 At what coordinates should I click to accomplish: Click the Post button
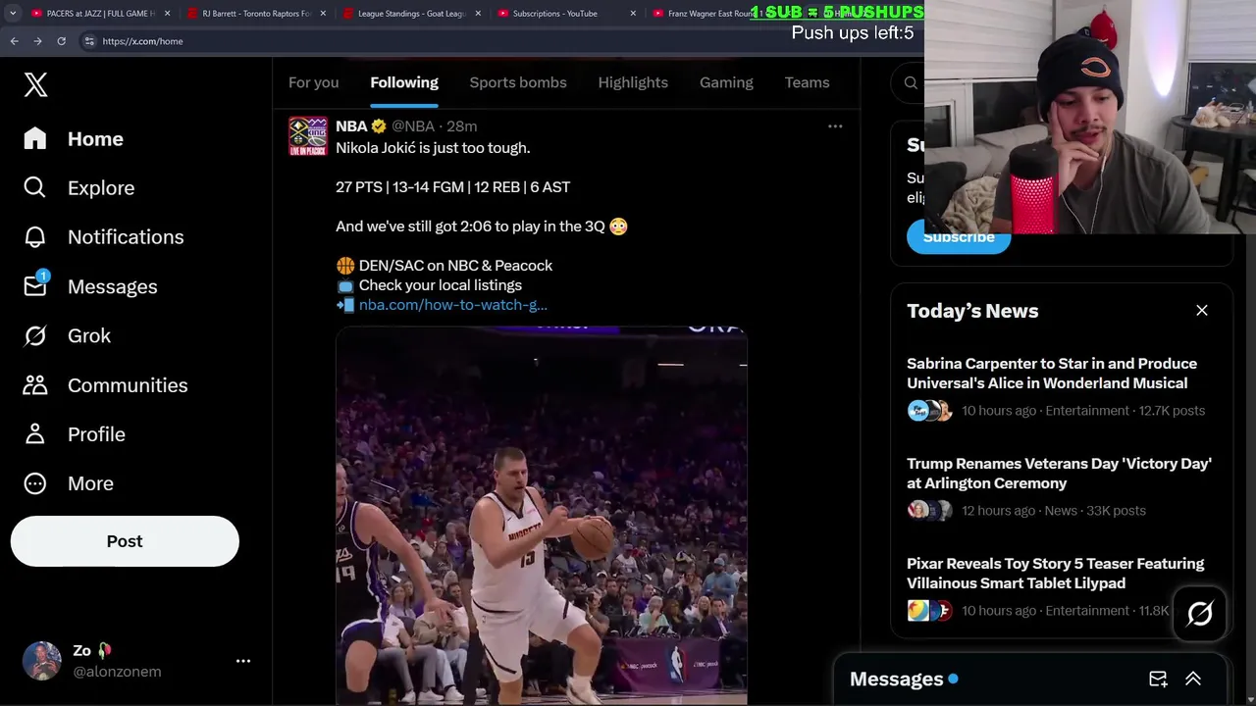[125, 541]
